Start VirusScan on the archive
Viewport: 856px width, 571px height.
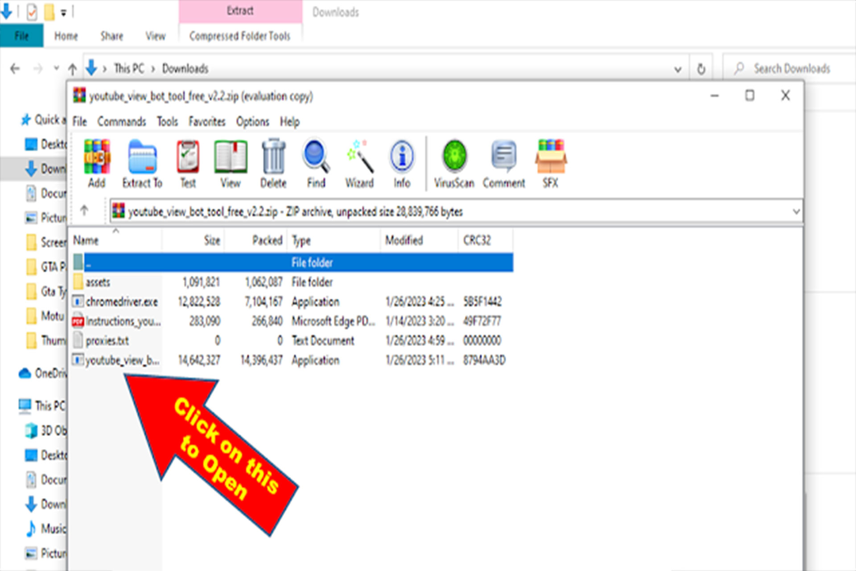(x=454, y=163)
